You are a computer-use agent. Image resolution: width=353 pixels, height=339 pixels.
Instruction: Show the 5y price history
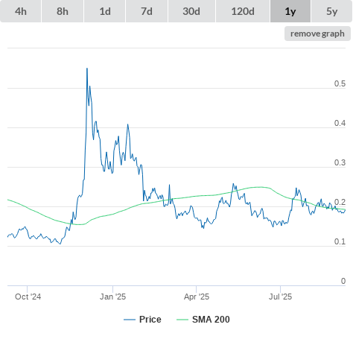[331, 11]
